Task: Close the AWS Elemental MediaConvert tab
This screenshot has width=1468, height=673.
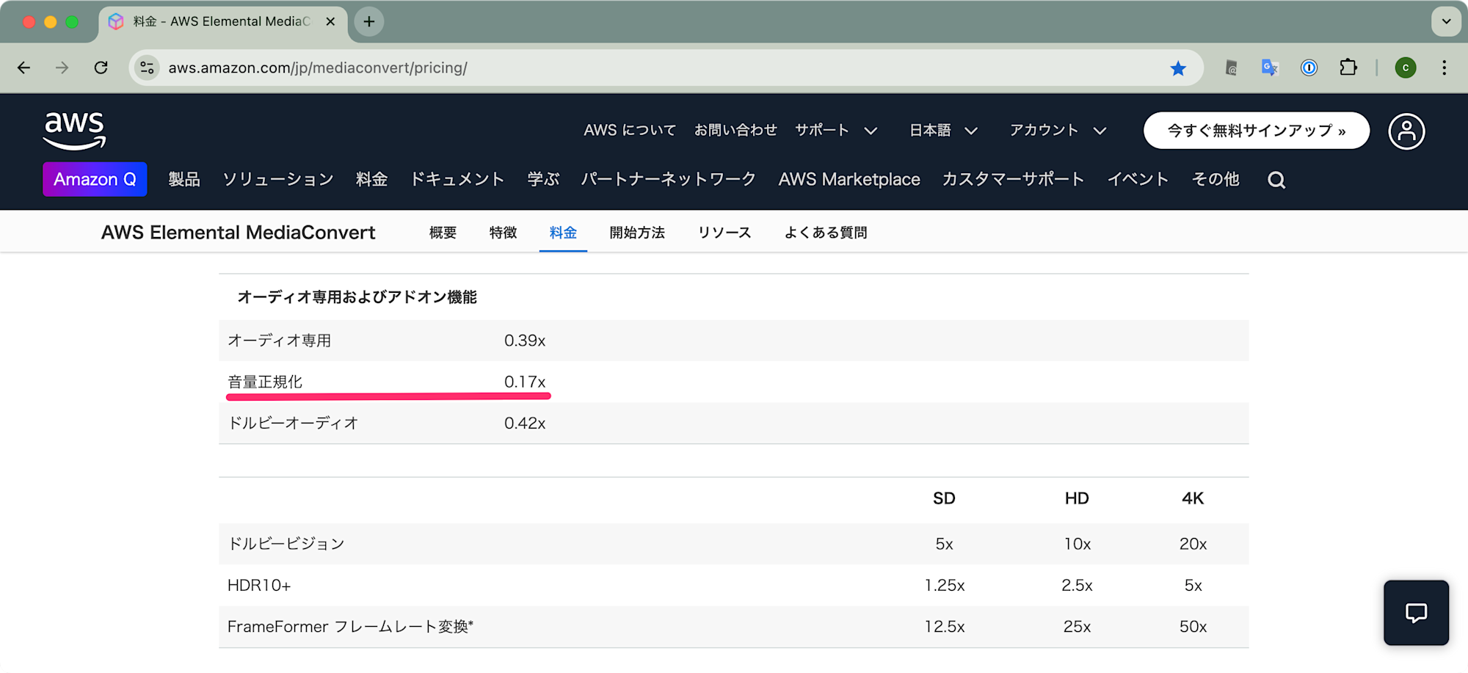Action: pyautogui.click(x=330, y=21)
